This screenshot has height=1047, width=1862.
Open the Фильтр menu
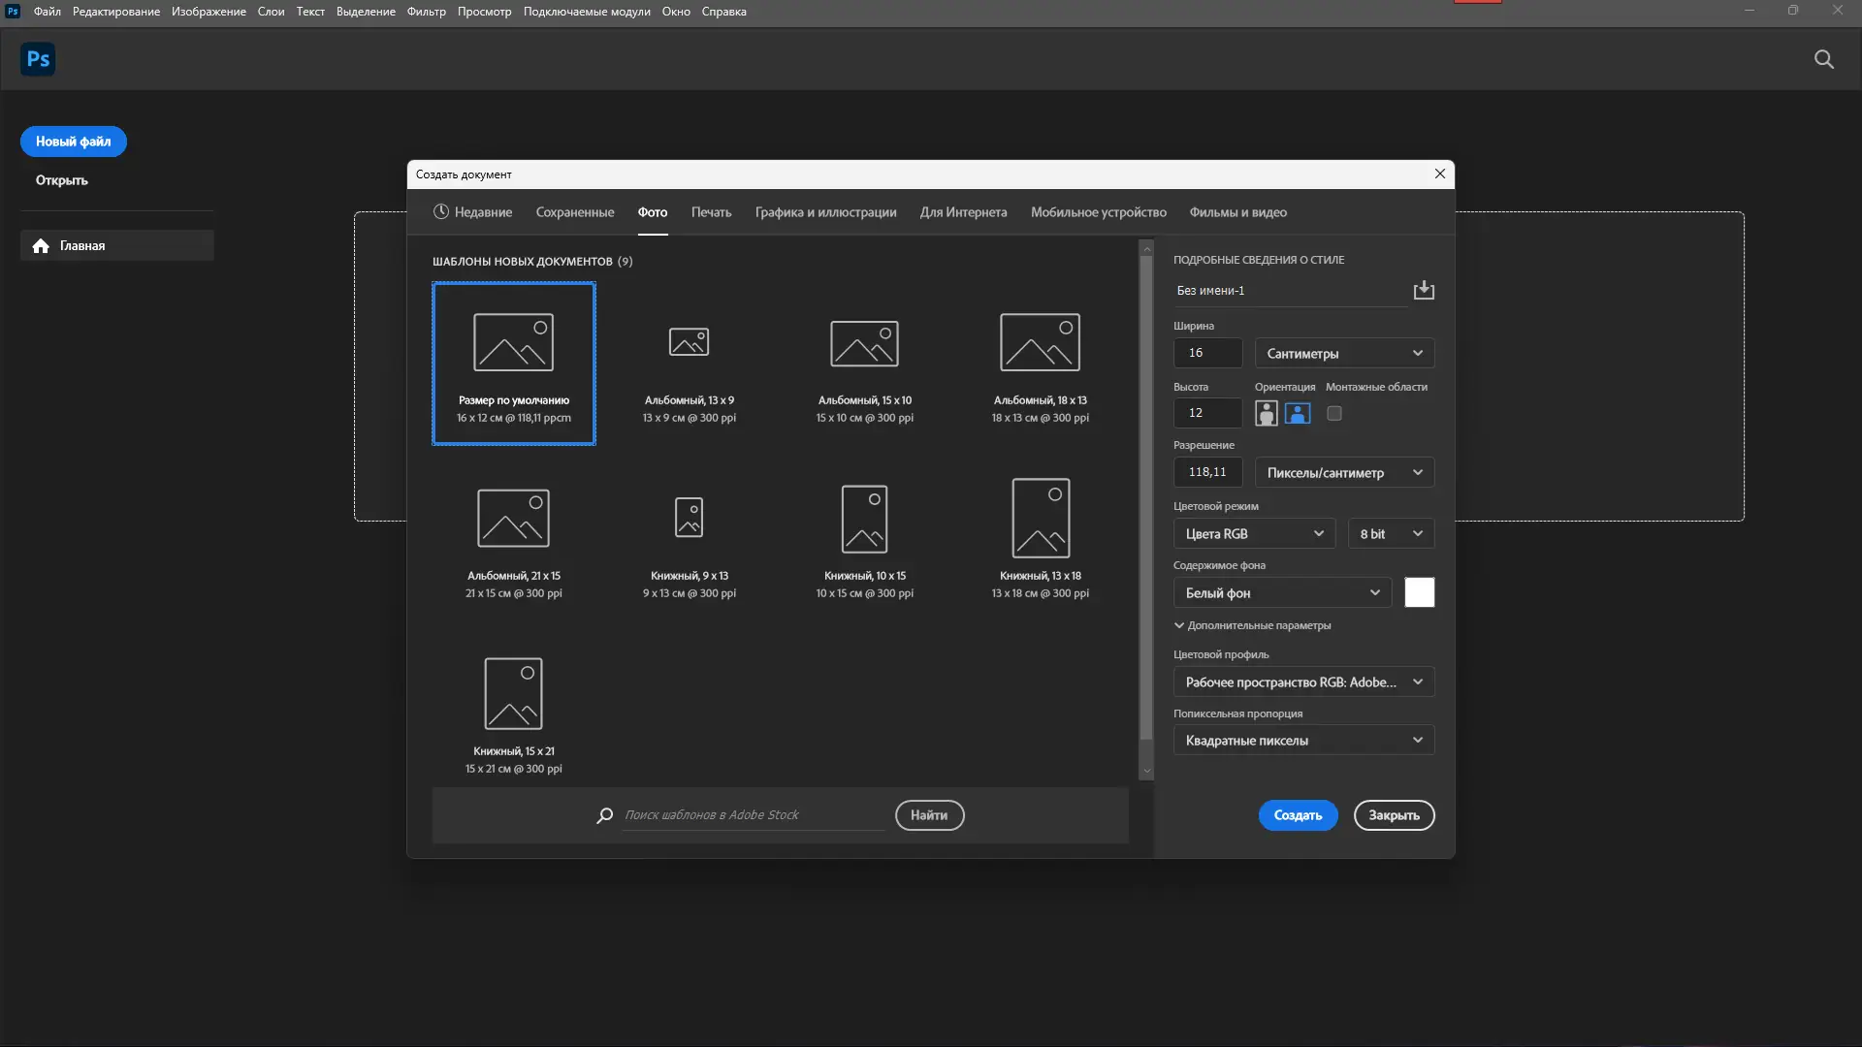pos(426,12)
